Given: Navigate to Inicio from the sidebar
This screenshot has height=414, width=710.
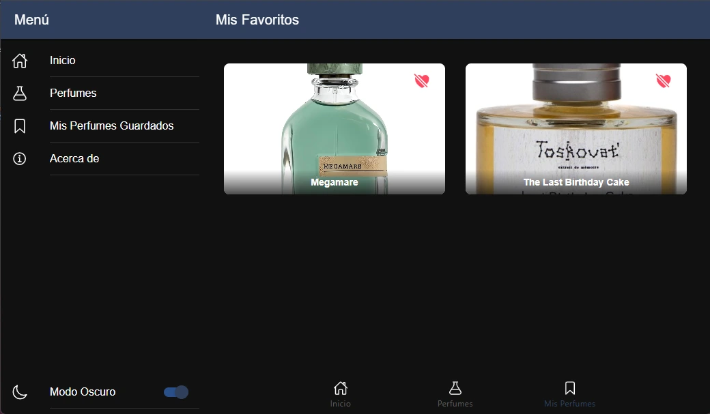Looking at the screenshot, I should [x=62, y=60].
